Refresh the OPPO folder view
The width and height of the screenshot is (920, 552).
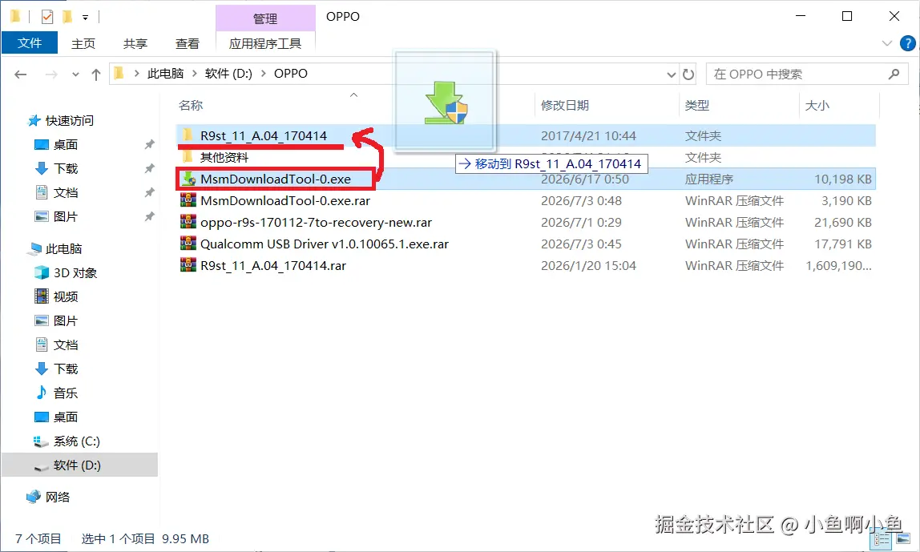point(689,75)
